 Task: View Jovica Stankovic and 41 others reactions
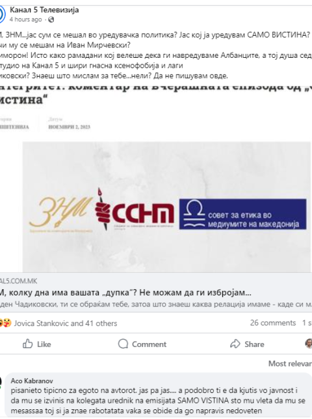[66, 324]
